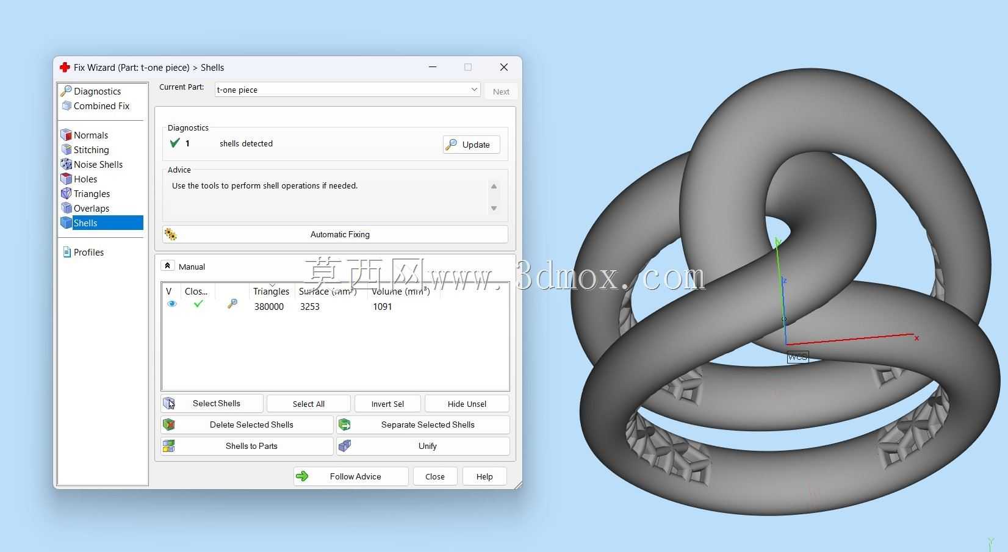Click the closed checkmark in shell row
The height and width of the screenshot is (552, 1008).
198,304
